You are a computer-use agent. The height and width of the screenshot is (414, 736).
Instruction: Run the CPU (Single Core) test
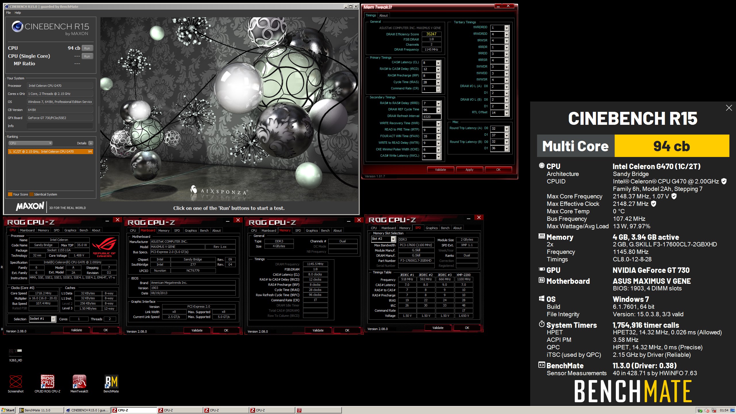tap(87, 56)
